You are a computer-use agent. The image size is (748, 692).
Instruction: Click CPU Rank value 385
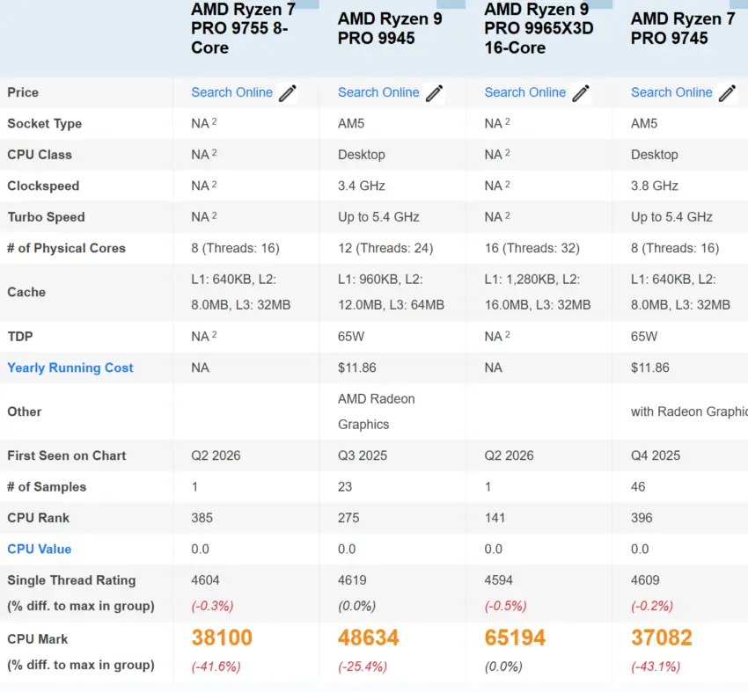coord(202,518)
